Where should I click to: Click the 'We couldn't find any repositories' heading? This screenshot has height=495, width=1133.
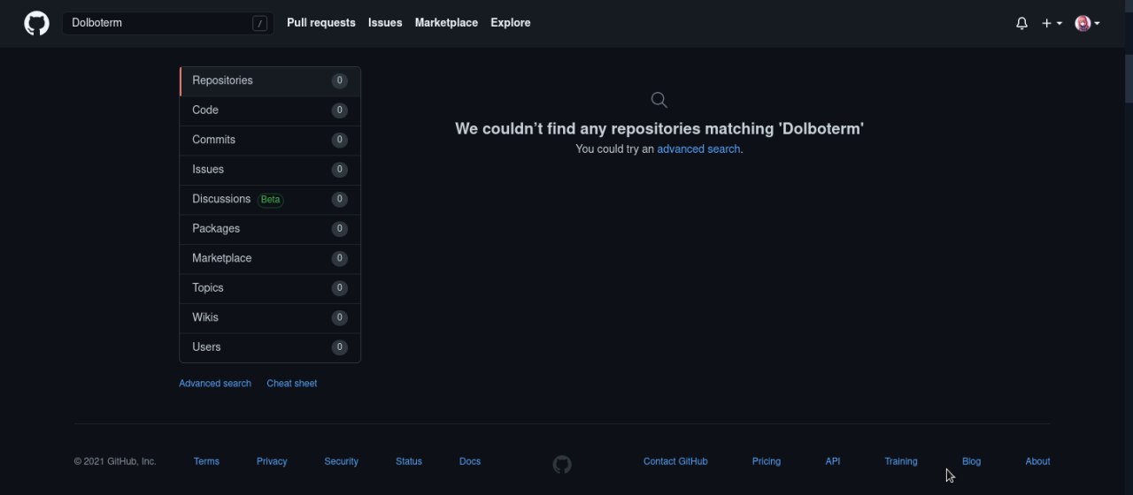pos(659,129)
